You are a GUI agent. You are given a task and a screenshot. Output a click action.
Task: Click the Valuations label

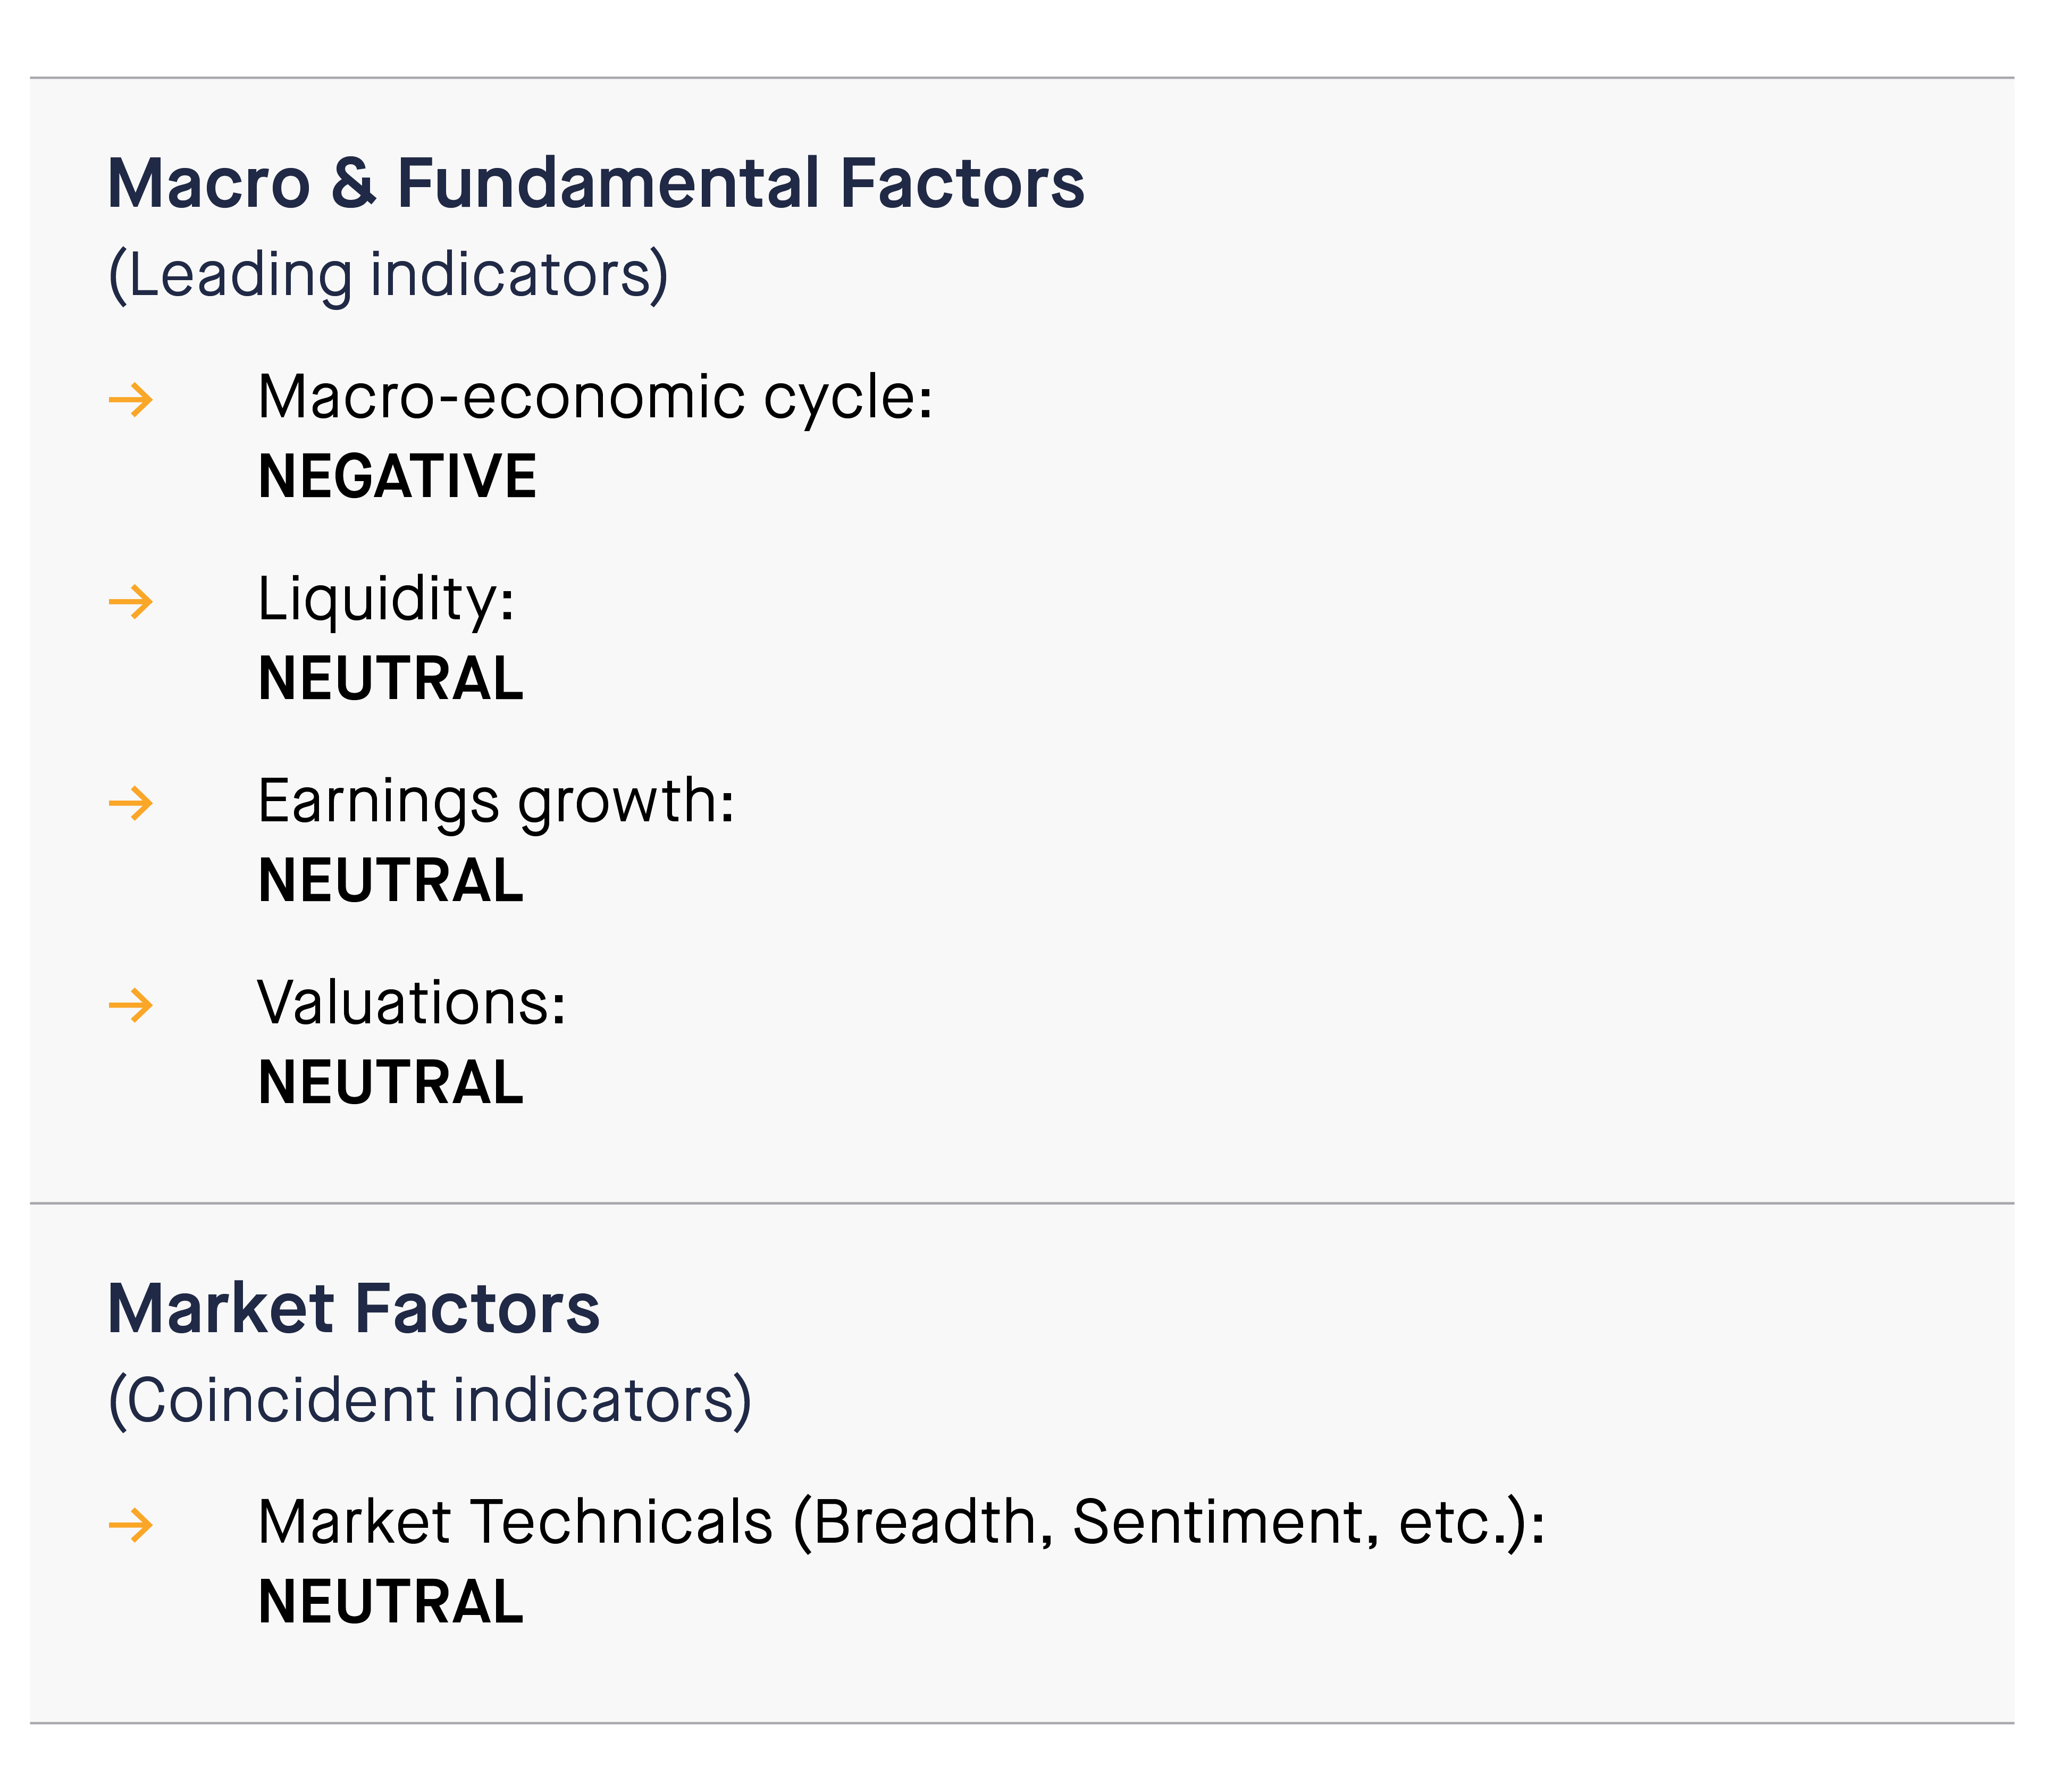tap(412, 1003)
